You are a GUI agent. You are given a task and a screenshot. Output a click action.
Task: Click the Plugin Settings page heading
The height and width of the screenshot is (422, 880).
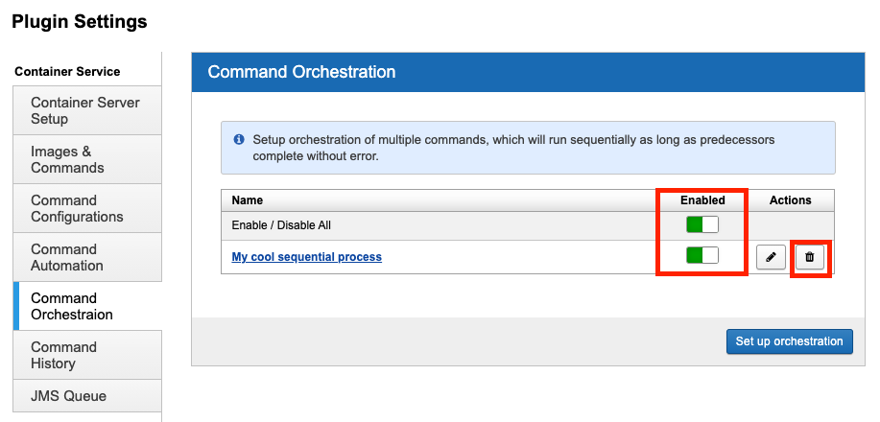point(80,21)
